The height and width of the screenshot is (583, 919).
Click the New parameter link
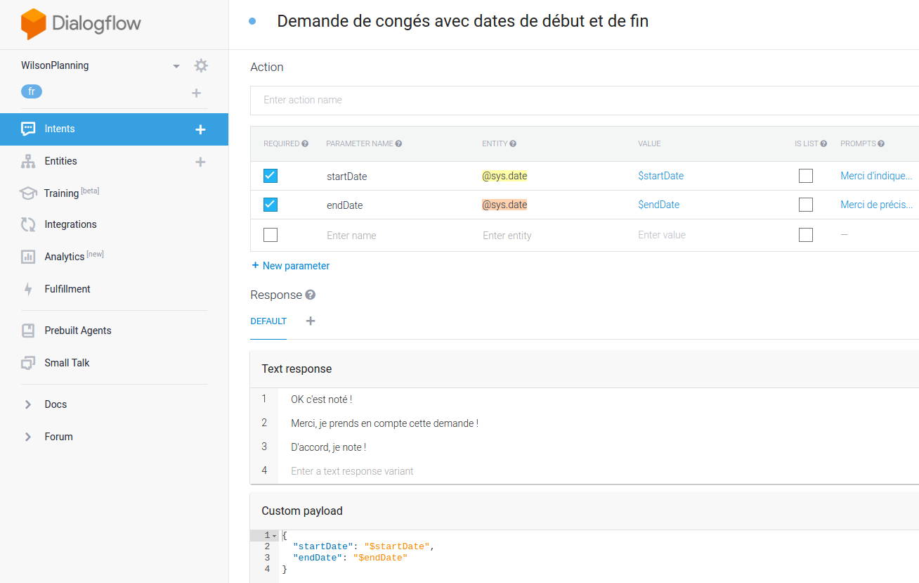(x=291, y=266)
